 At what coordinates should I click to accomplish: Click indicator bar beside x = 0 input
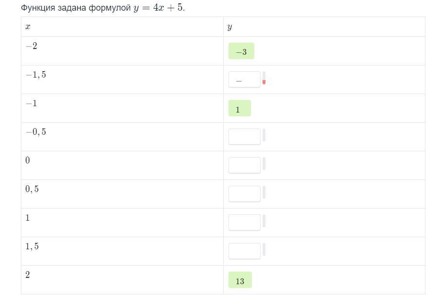point(264,164)
